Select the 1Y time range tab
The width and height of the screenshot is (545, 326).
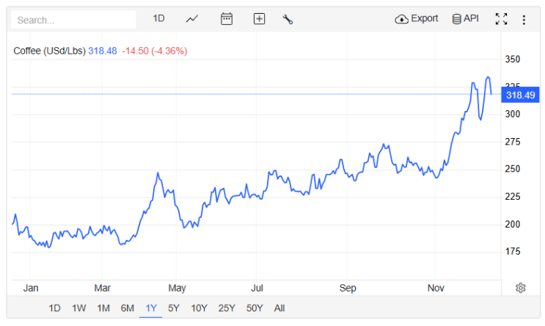(x=151, y=308)
